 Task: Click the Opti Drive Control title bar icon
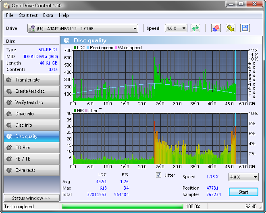[6, 6]
